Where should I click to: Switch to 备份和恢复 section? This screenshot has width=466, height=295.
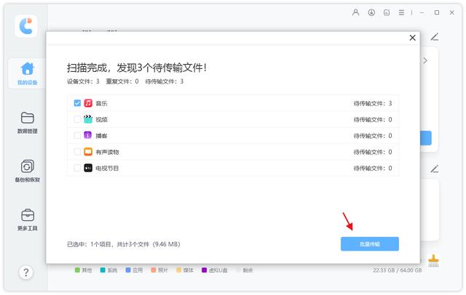27,171
